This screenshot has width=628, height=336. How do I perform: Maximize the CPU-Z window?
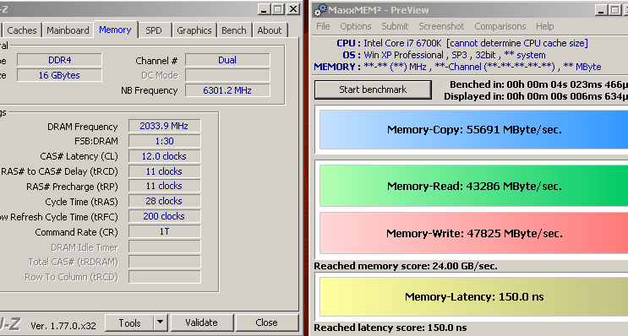click(x=278, y=9)
